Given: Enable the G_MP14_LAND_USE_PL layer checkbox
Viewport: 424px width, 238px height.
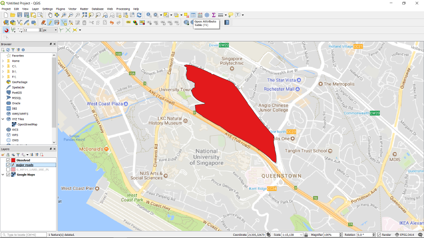Looking at the screenshot, I should [8, 170].
